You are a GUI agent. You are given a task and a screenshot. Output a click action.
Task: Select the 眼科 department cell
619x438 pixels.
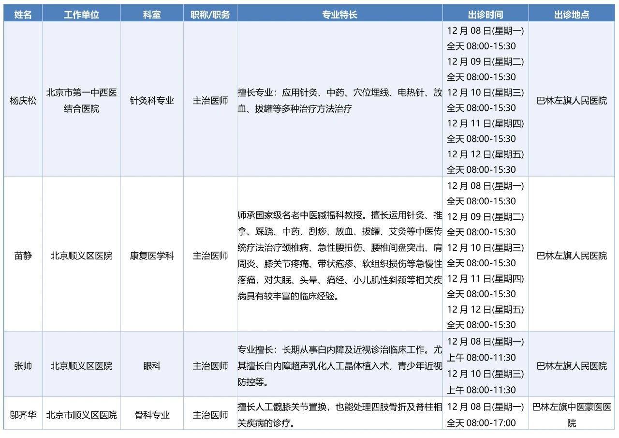tap(152, 366)
